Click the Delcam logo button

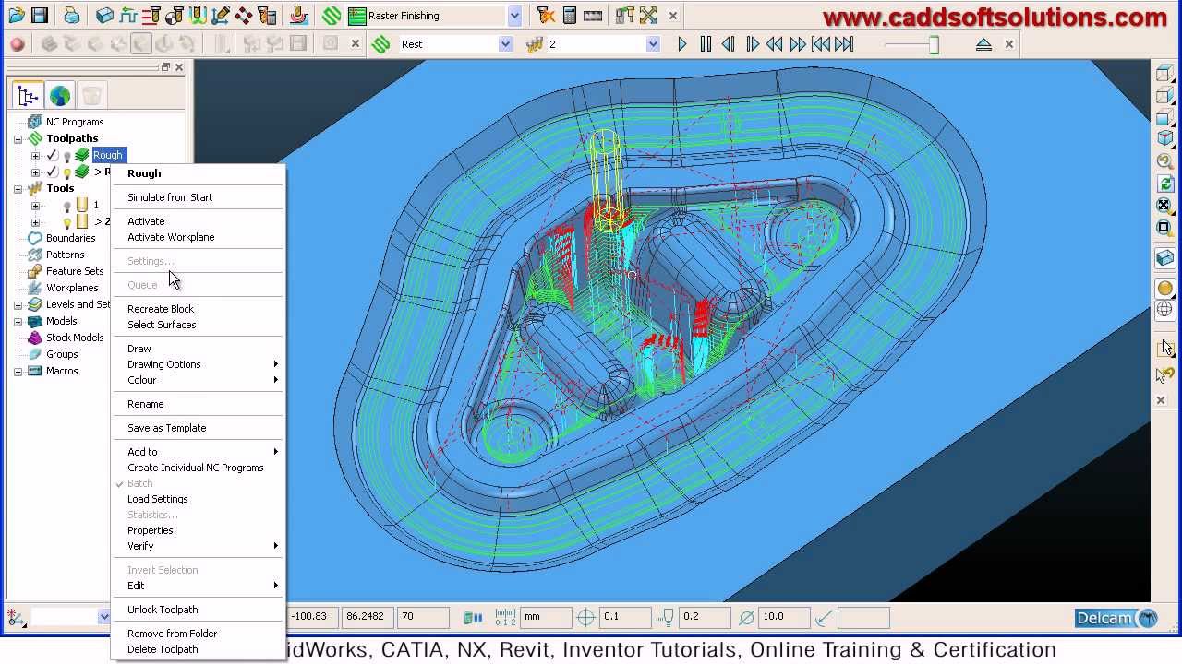[1116, 618]
